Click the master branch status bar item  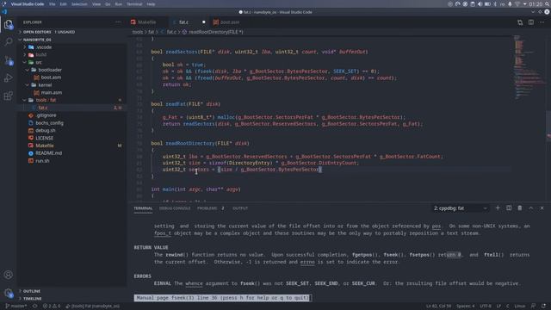pos(16,307)
